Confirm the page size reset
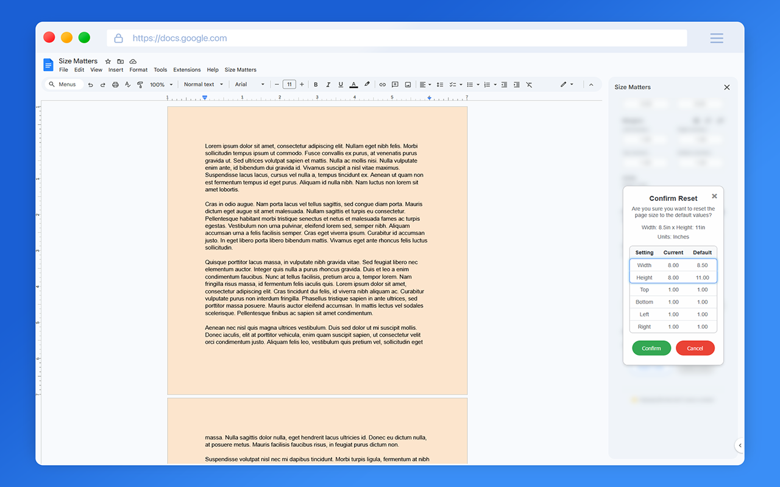Image resolution: width=780 pixels, height=487 pixels. (651, 348)
